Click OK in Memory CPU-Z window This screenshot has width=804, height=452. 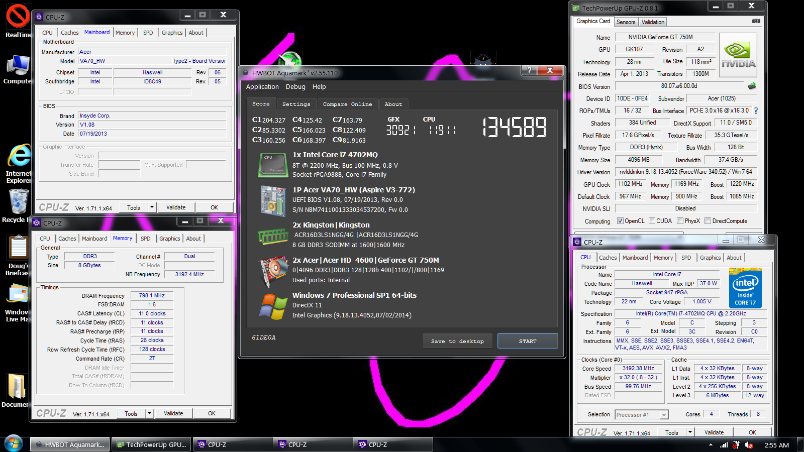(x=212, y=413)
